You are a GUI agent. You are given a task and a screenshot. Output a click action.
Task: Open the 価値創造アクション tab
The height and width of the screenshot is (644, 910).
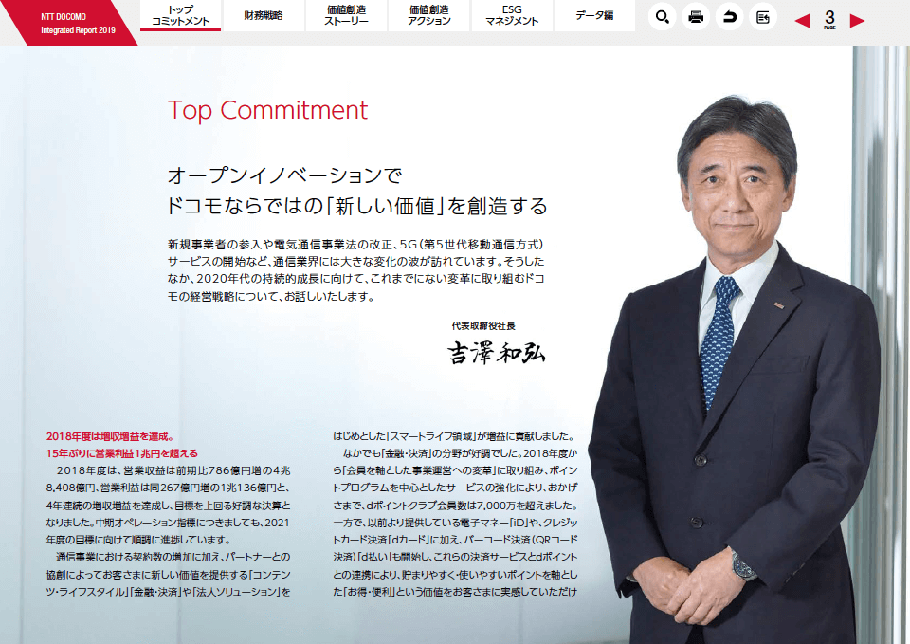pyautogui.click(x=428, y=16)
